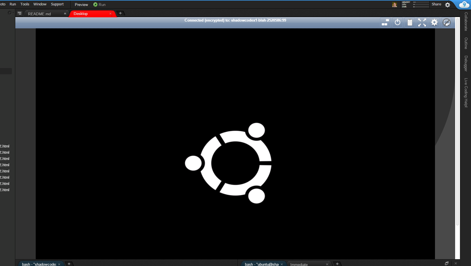Viewport: 471px width, 266px height.
Task: Click the desktop view vertical scrollbar
Action: click(457, 122)
